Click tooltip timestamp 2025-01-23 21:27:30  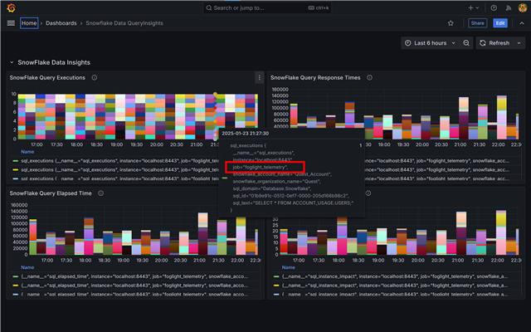tap(246, 134)
